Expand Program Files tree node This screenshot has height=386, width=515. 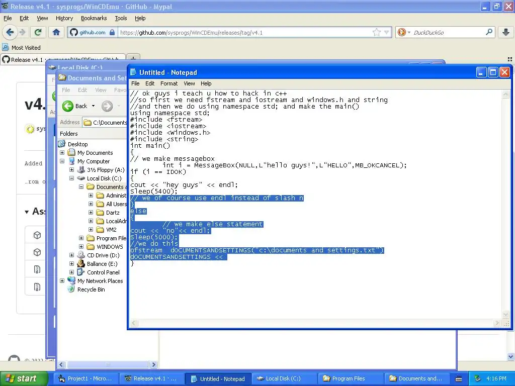pyautogui.click(x=81, y=238)
